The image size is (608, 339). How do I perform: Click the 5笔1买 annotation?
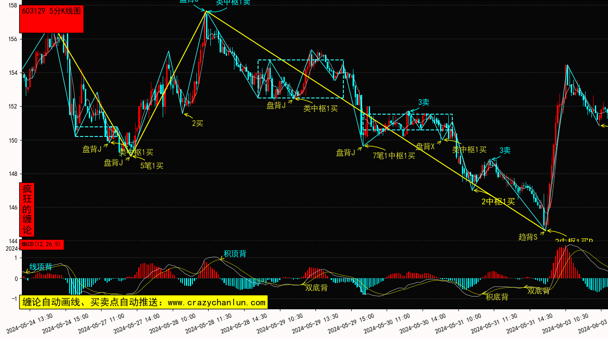tap(152, 166)
